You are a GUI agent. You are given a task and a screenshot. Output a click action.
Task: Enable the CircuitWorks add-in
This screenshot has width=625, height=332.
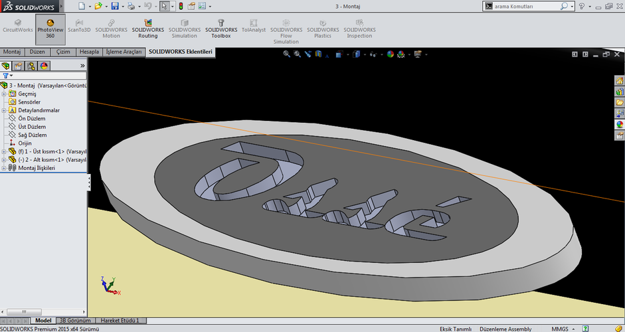[x=17, y=27]
